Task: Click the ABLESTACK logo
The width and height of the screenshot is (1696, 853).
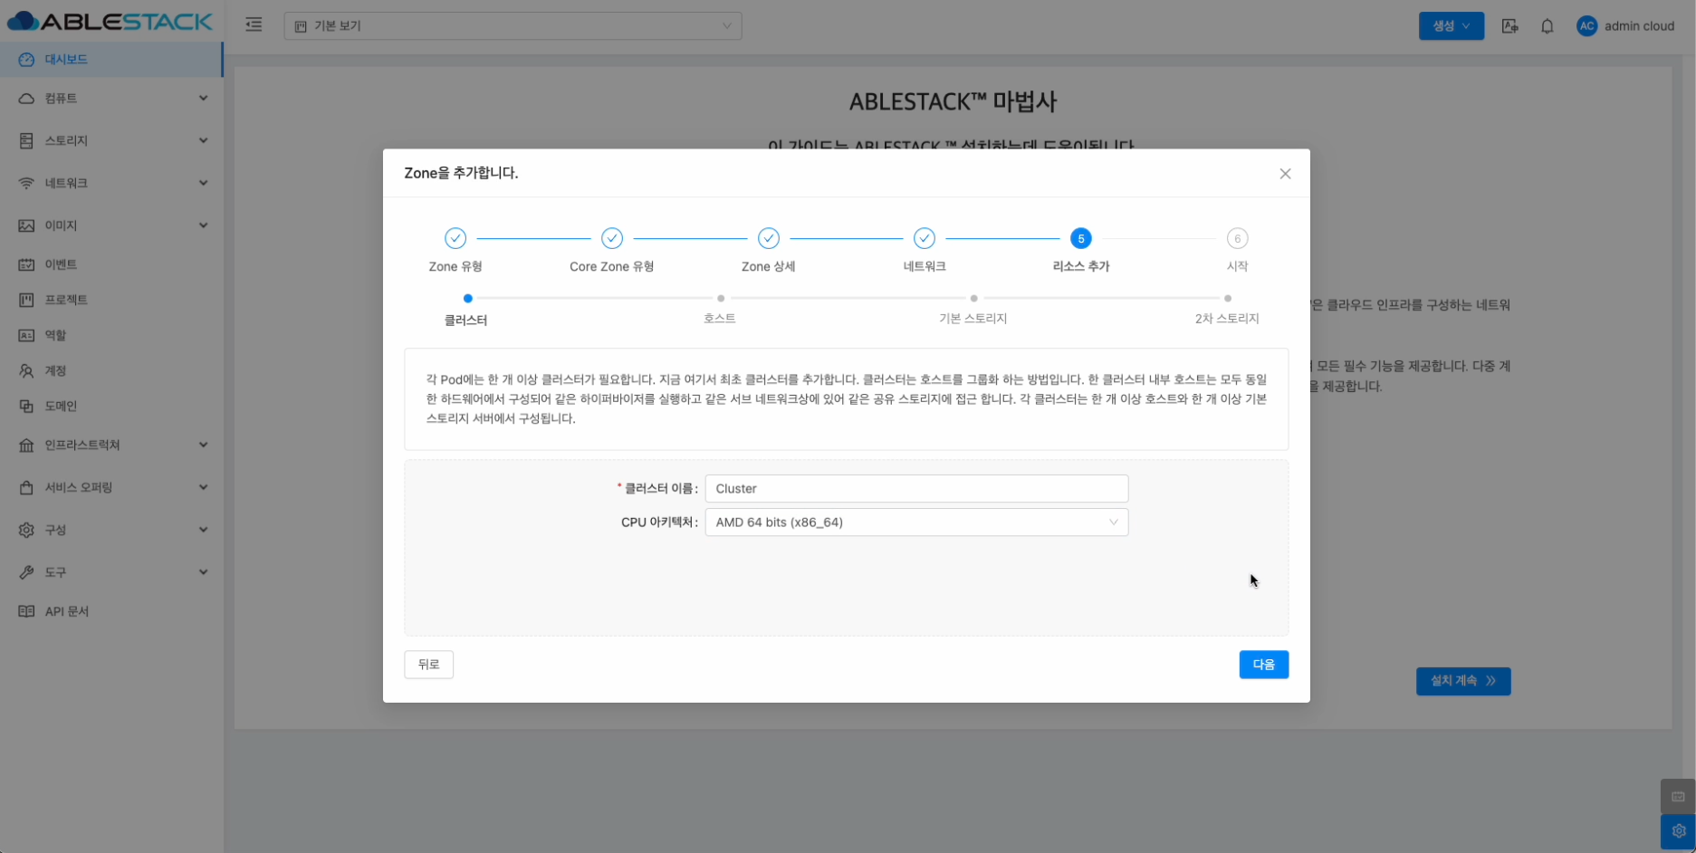Action: click(110, 22)
